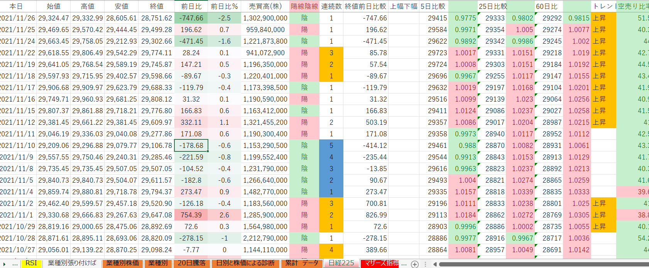Click the highlighted cell -178.68
This screenshot has height=268, width=649.
click(191, 146)
